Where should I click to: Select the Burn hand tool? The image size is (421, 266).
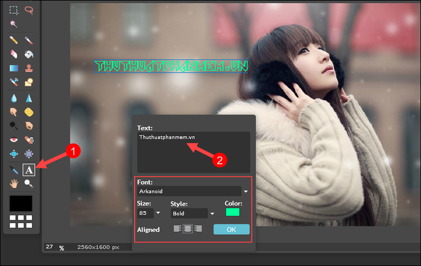pos(29,126)
